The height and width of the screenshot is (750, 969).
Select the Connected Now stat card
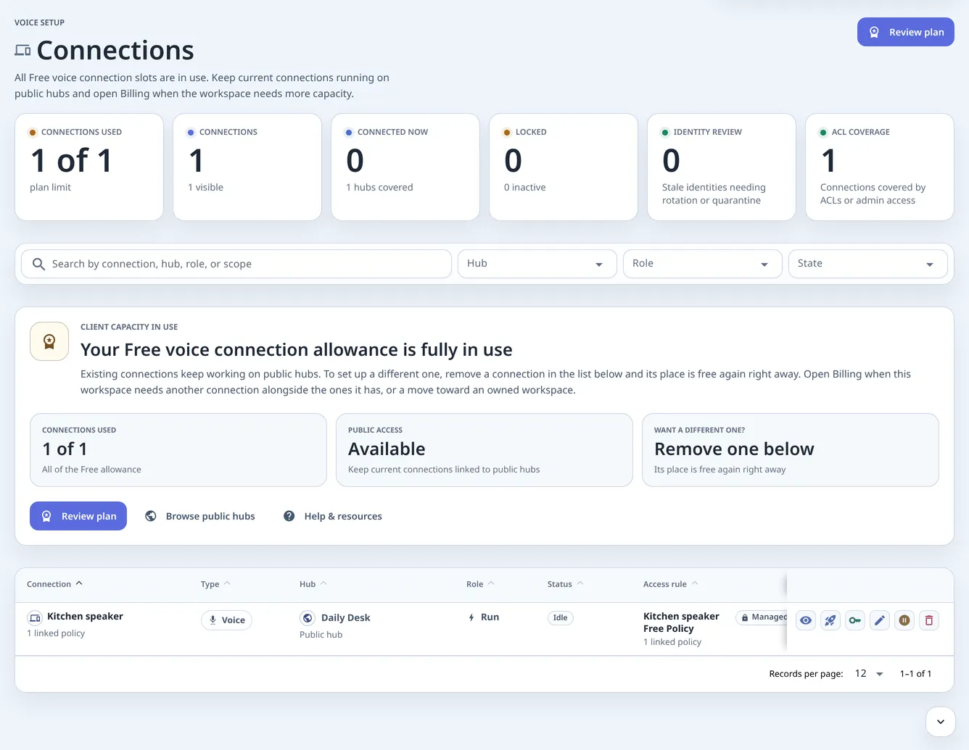(x=405, y=167)
